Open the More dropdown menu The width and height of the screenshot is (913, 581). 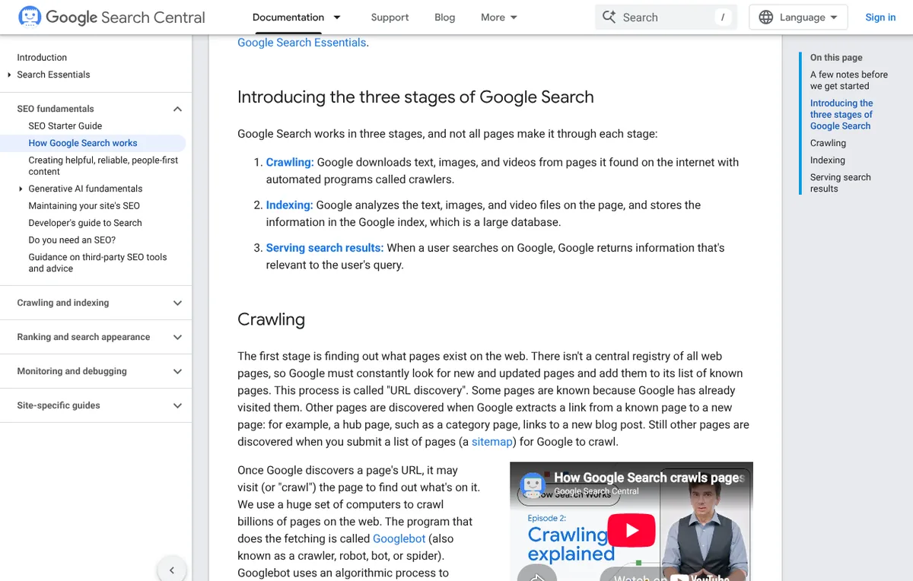tap(499, 17)
